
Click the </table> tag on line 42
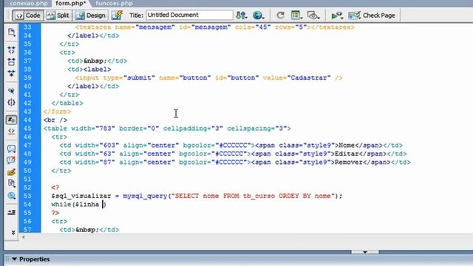[67, 103]
